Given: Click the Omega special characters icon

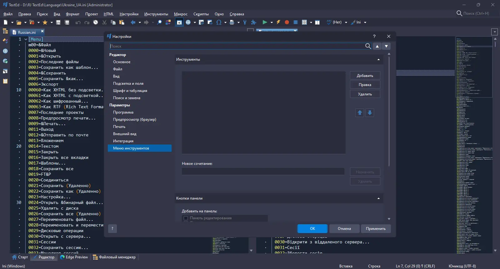Looking at the screenshot, I should 219,22.
